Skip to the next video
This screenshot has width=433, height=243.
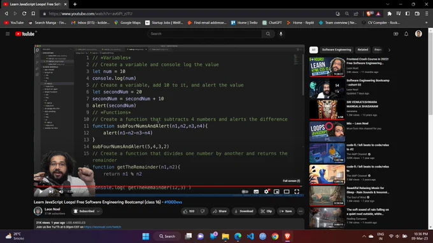[51, 192]
